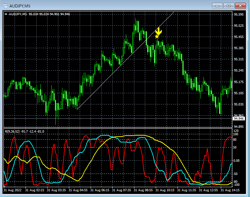
Task: Select the white diagonal trendline
Action: click(125, 60)
